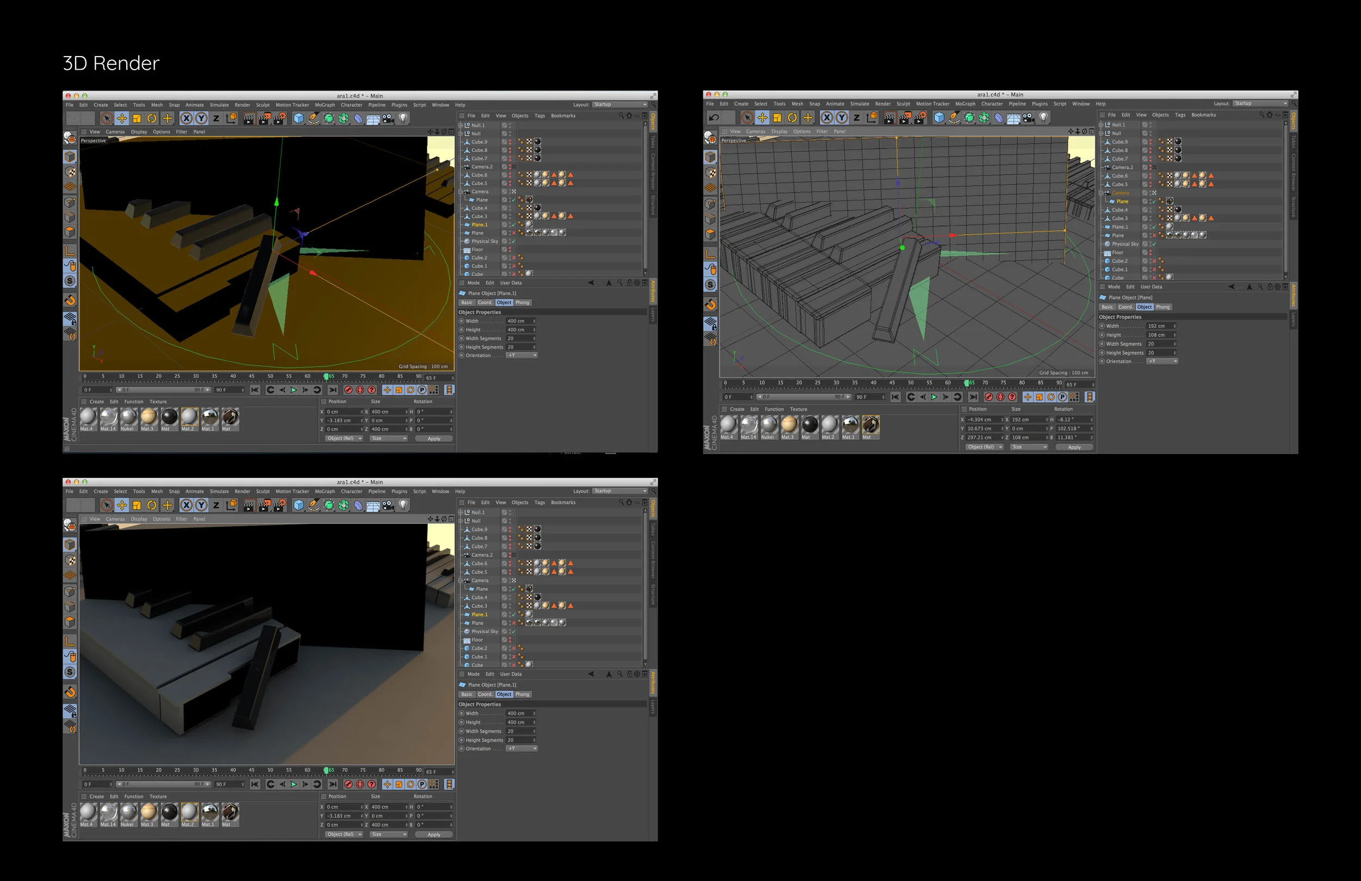Open MoGraph menu in top-left window
Viewport: 1361px width, 881px height.
324,105
